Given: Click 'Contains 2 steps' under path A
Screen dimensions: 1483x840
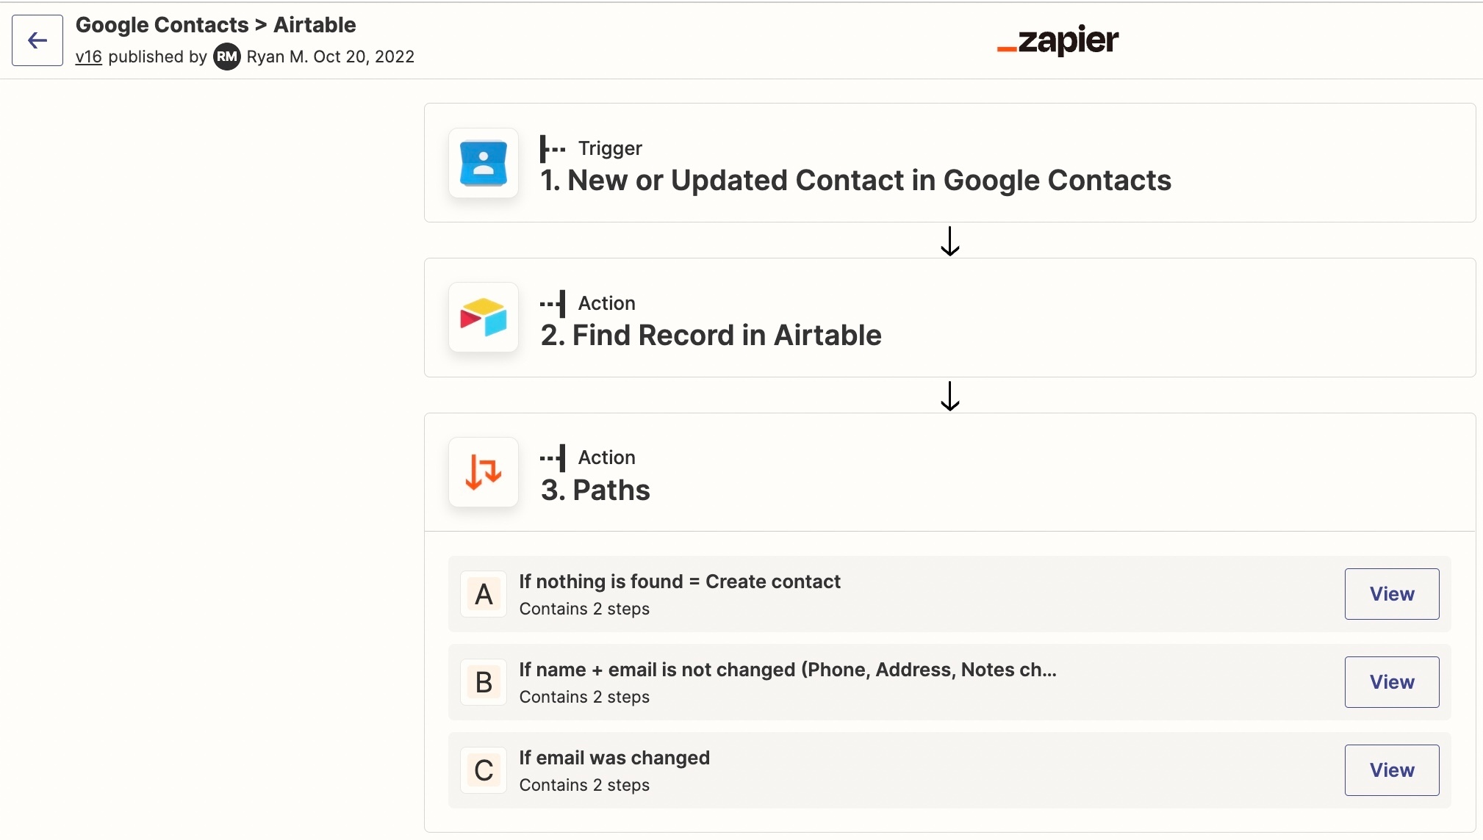Looking at the screenshot, I should pyautogui.click(x=584, y=609).
